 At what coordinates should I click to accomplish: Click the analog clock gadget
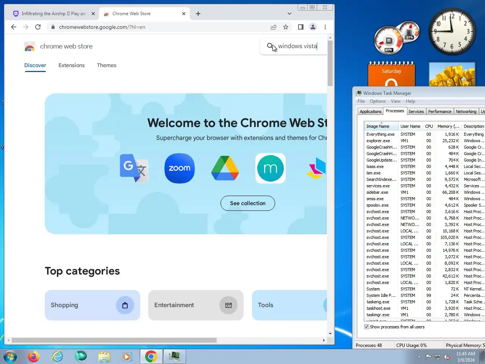[452, 31]
